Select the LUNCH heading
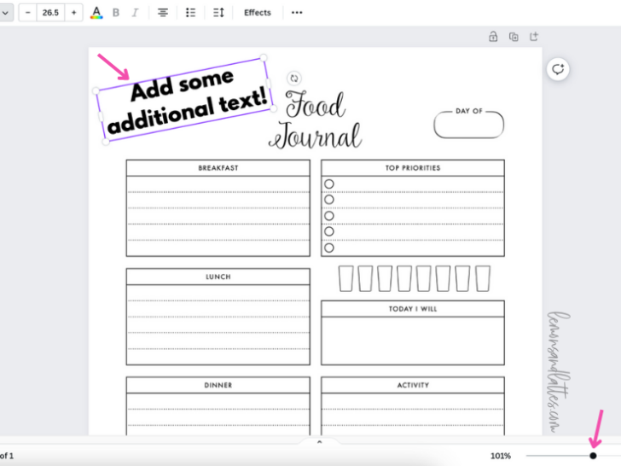 218,277
